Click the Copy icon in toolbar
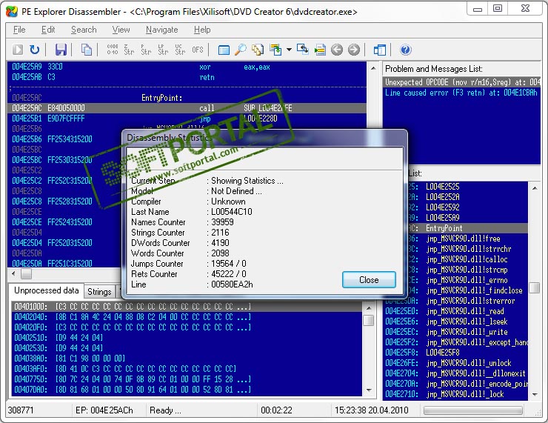The width and height of the screenshot is (548, 423). (x=87, y=50)
